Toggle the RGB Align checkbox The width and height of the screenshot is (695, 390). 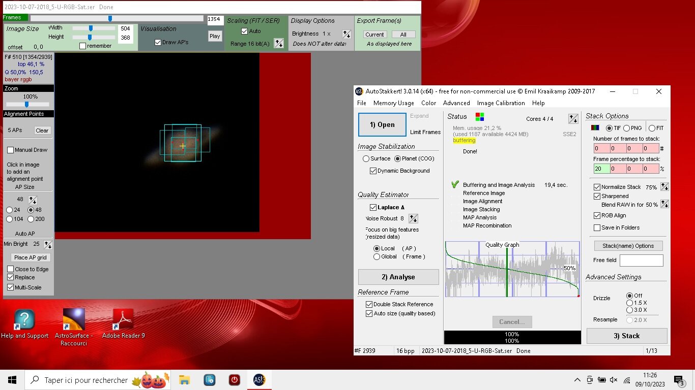[597, 215]
